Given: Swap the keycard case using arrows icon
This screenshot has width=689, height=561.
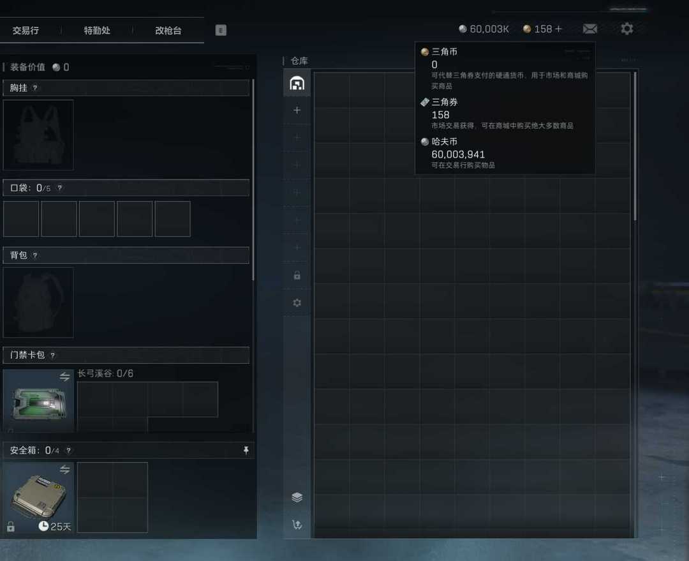Looking at the screenshot, I should coord(64,377).
